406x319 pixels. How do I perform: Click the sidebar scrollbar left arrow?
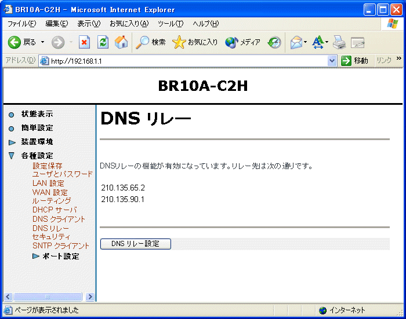click(8, 296)
